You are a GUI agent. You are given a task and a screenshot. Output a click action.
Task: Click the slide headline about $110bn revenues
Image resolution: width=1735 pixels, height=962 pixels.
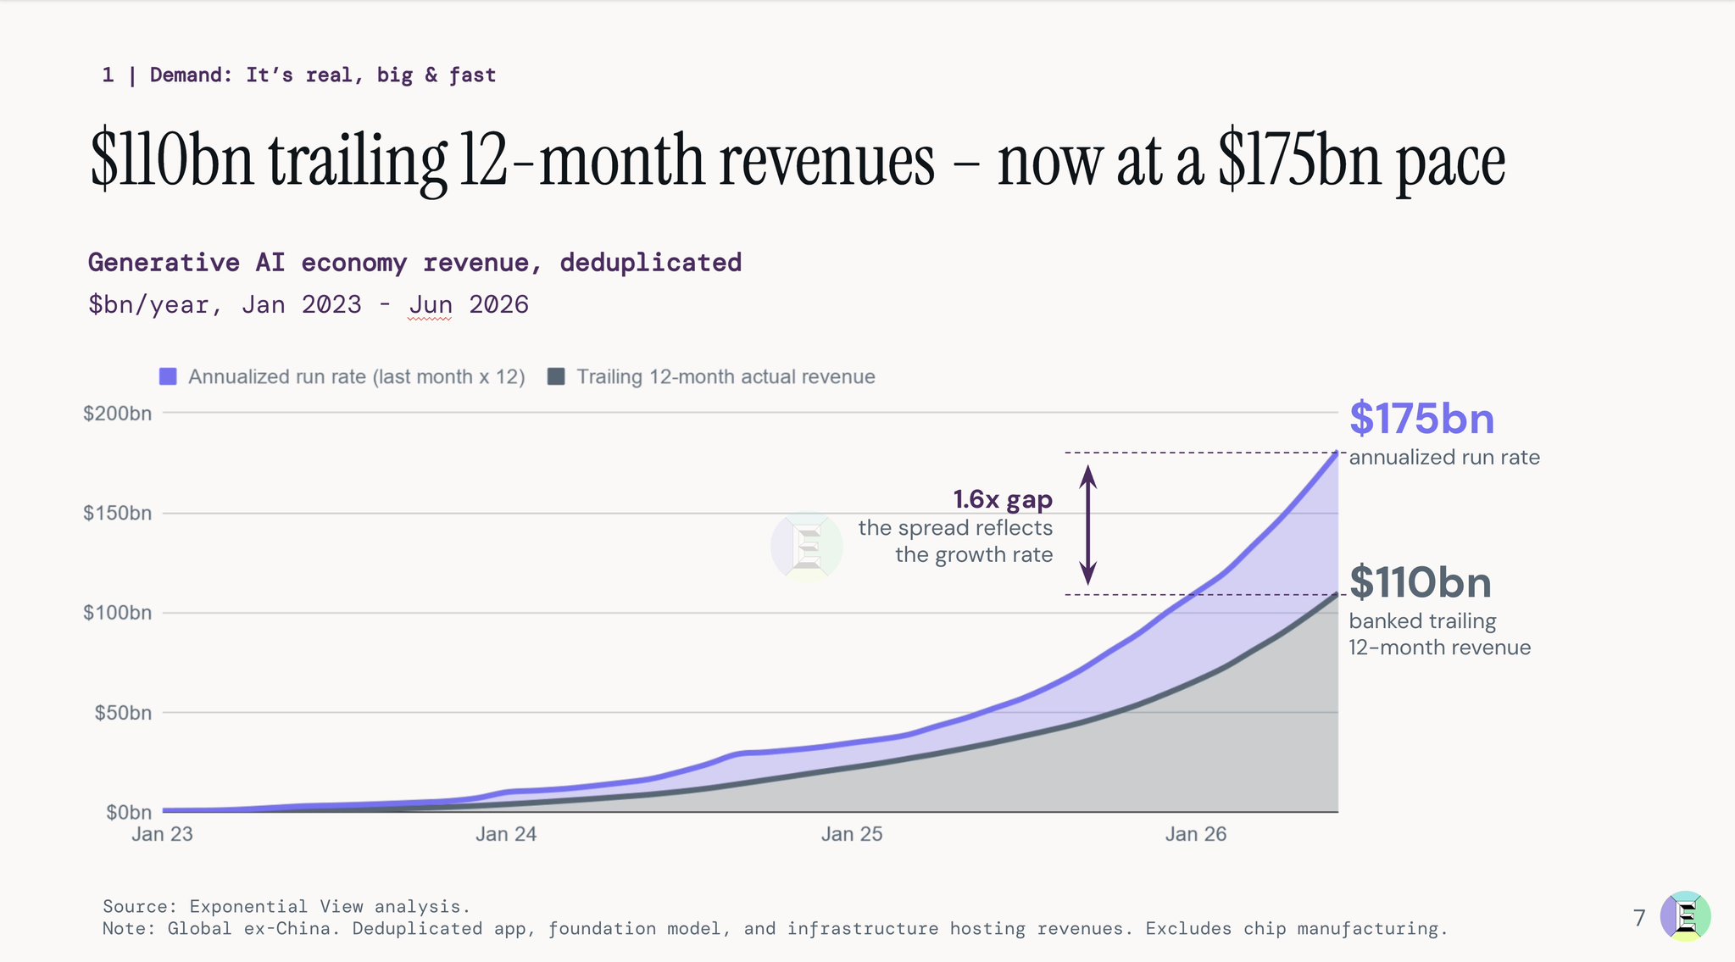pyautogui.click(x=798, y=161)
